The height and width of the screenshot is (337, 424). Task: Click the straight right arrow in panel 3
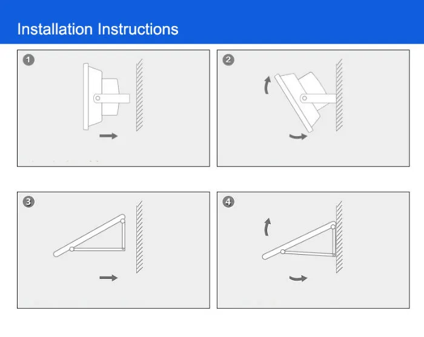tap(108, 278)
